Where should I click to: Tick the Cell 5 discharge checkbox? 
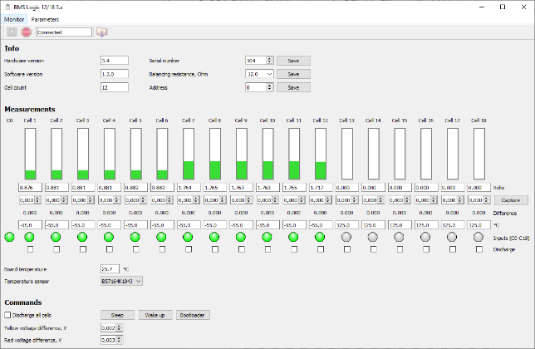click(x=135, y=249)
